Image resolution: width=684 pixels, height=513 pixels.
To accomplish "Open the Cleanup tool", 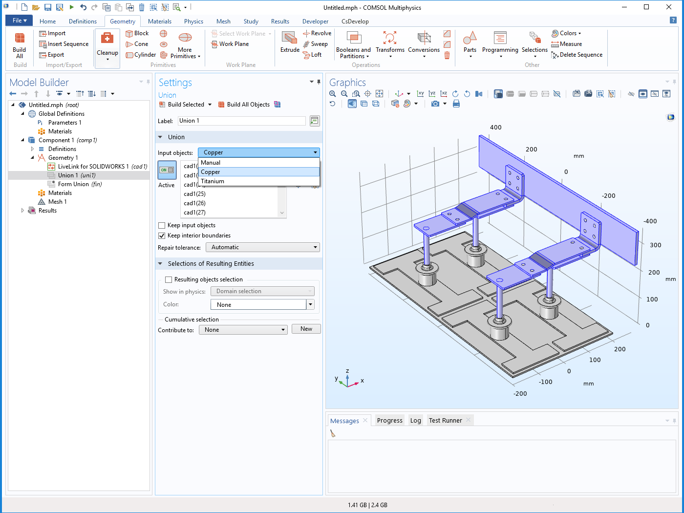I will click(x=107, y=48).
